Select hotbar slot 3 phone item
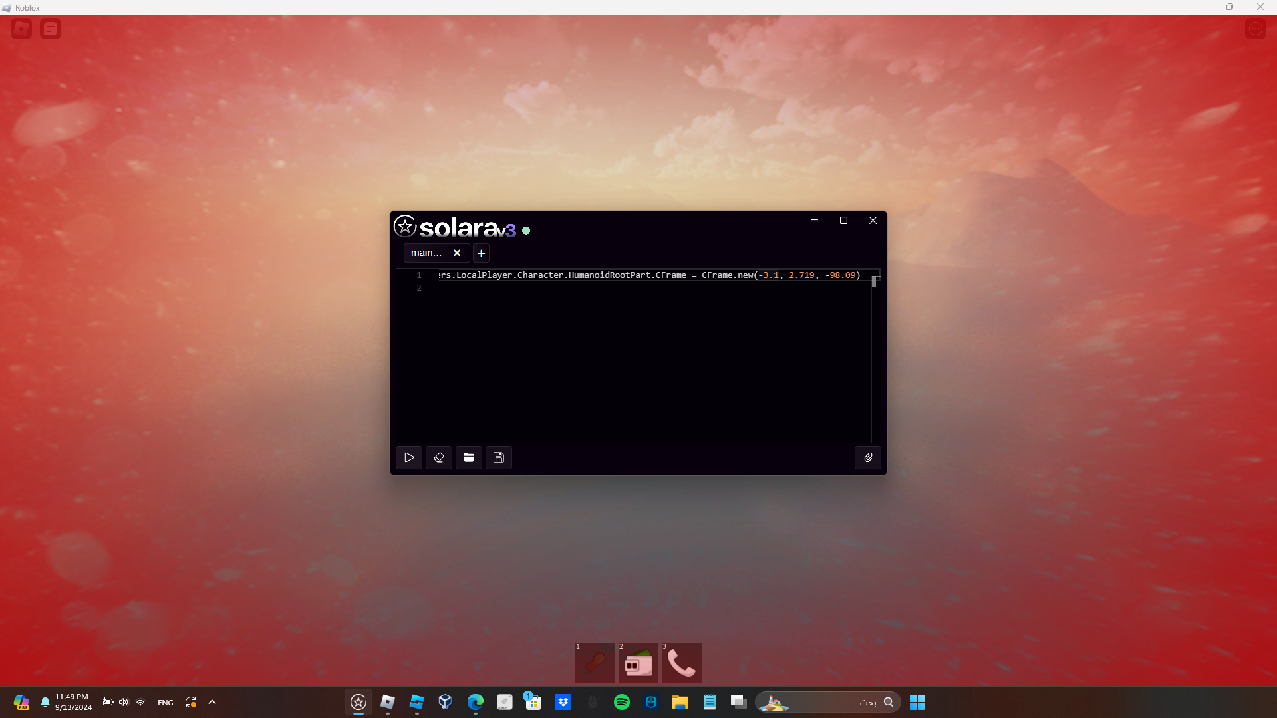 (682, 663)
